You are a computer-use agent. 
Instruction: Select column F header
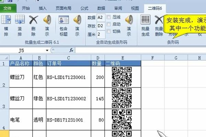[x=152, y=58]
